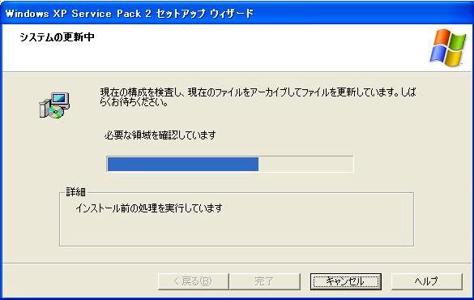Image resolution: width=474 pixels, height=300 pixels.
Task: Click the インストール前の処理を実行しています detail text
Action: tap(149, 208)
